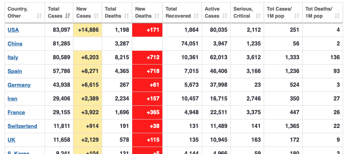347x154 pixels.
Task: Select Switzerland new cases cell +914
Action: coord(88,126)
